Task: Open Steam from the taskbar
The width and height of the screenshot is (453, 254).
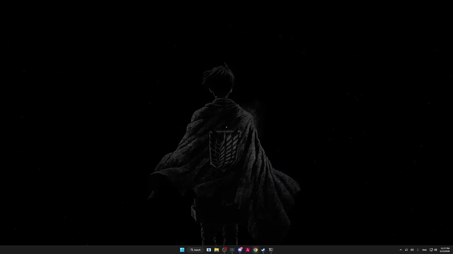Action: pos(263,250)
